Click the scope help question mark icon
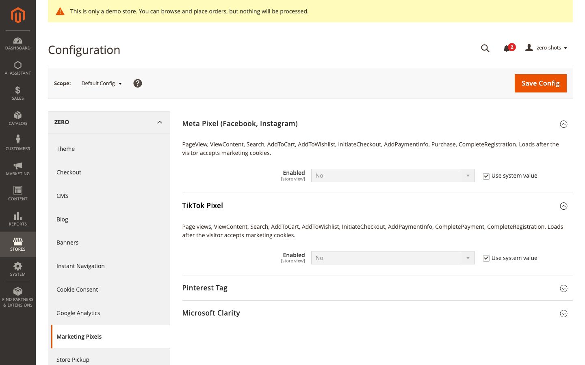Image resolution: width=585 pixels, height=365 pixels. click(x=138, y=83)
